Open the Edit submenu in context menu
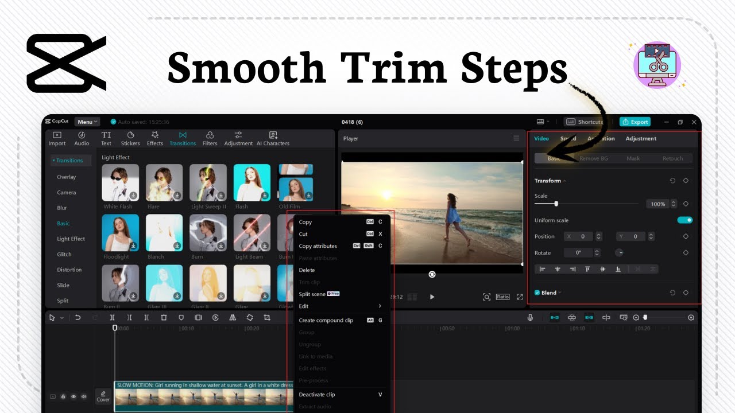Viewport: 735px width, 413px height. pyautogui.click(x=340, y=306)
